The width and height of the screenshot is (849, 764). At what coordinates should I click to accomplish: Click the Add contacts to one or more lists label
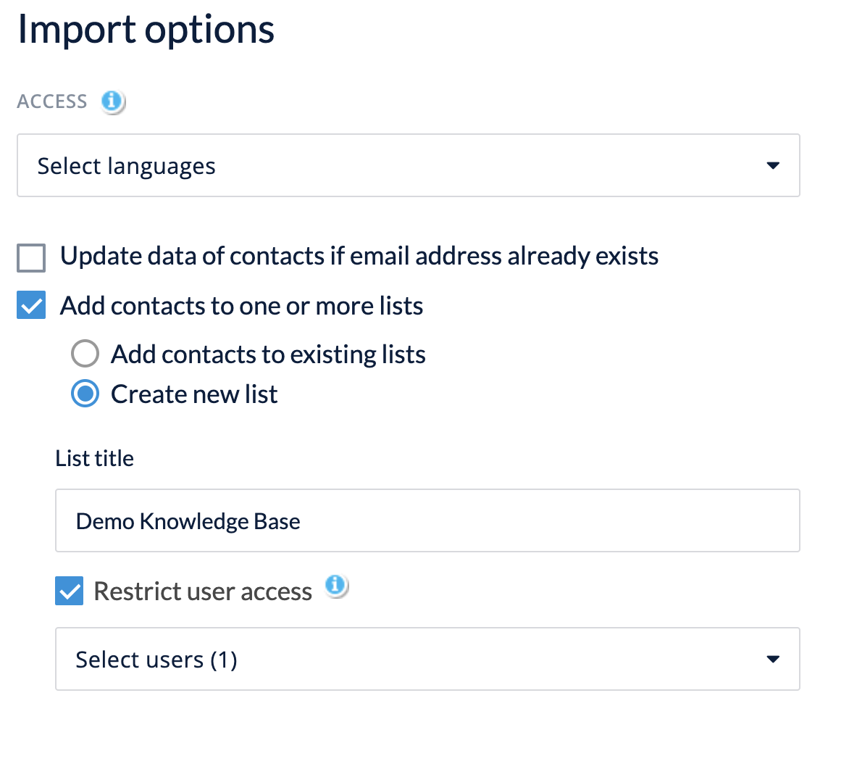pos(242,305)
